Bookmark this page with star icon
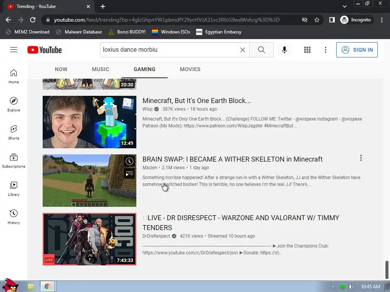The height and width of the screenshot is (292, 390). pyautogui.click(x=316, y=20)
